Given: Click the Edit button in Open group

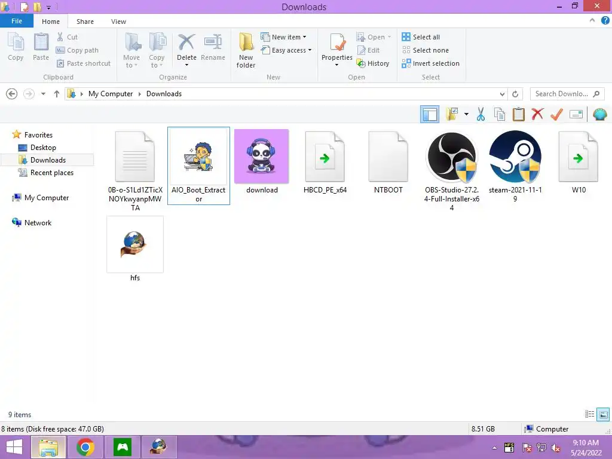Looking at the screenshot, I should pyautogui.click(x=368, y=50).
